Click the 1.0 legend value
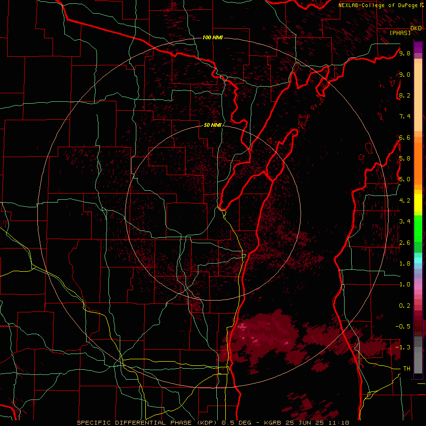The width and height of the screenshot is (426, 426). click(x=405, y=284)
